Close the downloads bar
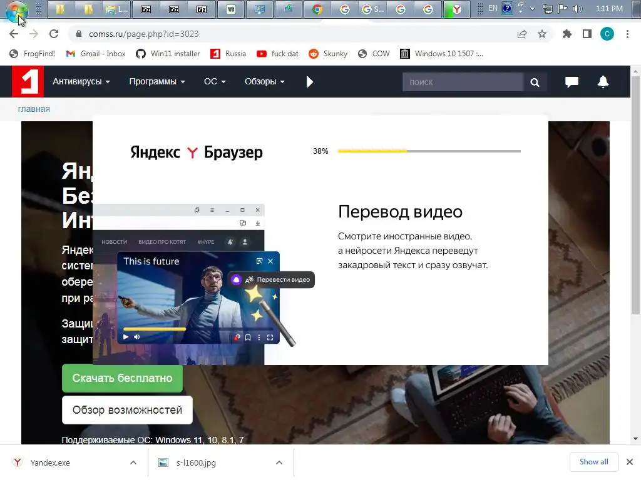 (x=630, y=462)
